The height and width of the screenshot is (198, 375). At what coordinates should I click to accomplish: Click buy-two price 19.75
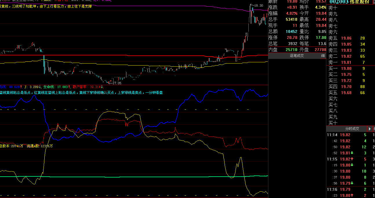coord(346,74)
